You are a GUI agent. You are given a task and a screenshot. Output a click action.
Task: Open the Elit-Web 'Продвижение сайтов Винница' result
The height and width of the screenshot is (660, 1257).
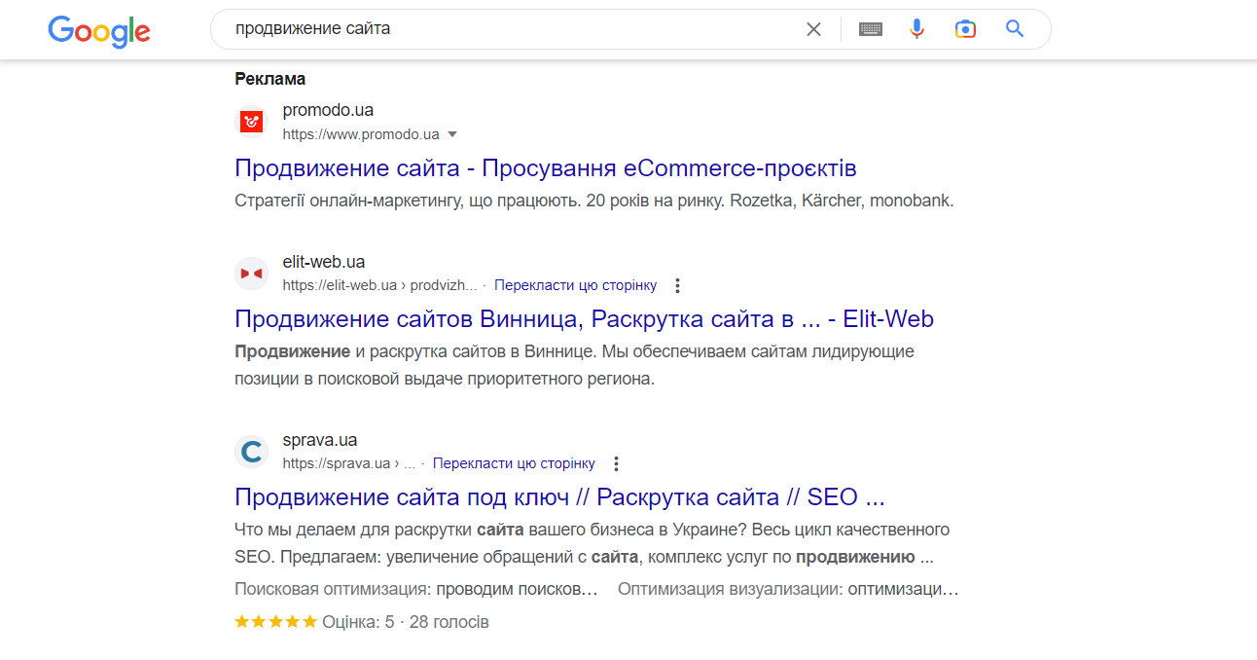[584, 319]
